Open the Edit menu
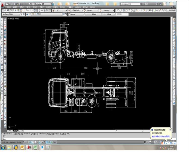The height and width of the screenshot is (152, 189). (15, 7)
